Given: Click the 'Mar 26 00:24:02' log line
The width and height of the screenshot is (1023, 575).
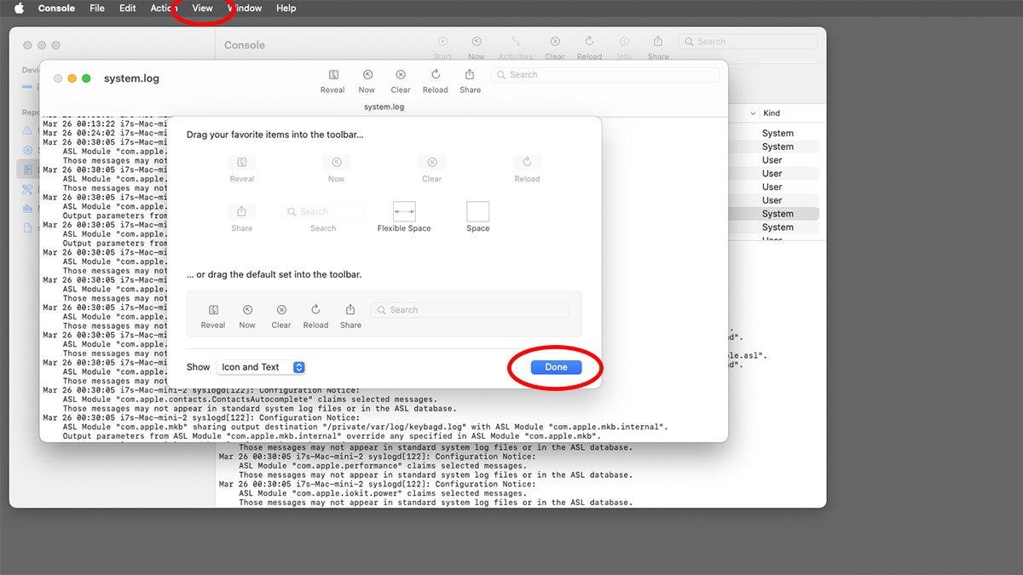Looking at the screenshot, I should coord(105,133).
